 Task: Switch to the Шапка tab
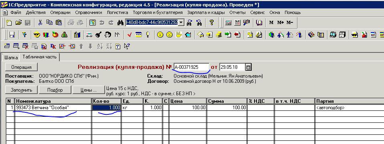(10, 58)
